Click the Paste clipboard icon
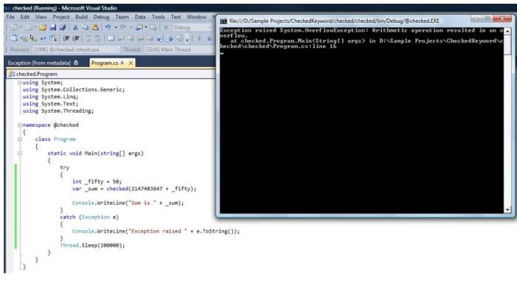Viewport: 517px width, 283px height. click(95, 27)
